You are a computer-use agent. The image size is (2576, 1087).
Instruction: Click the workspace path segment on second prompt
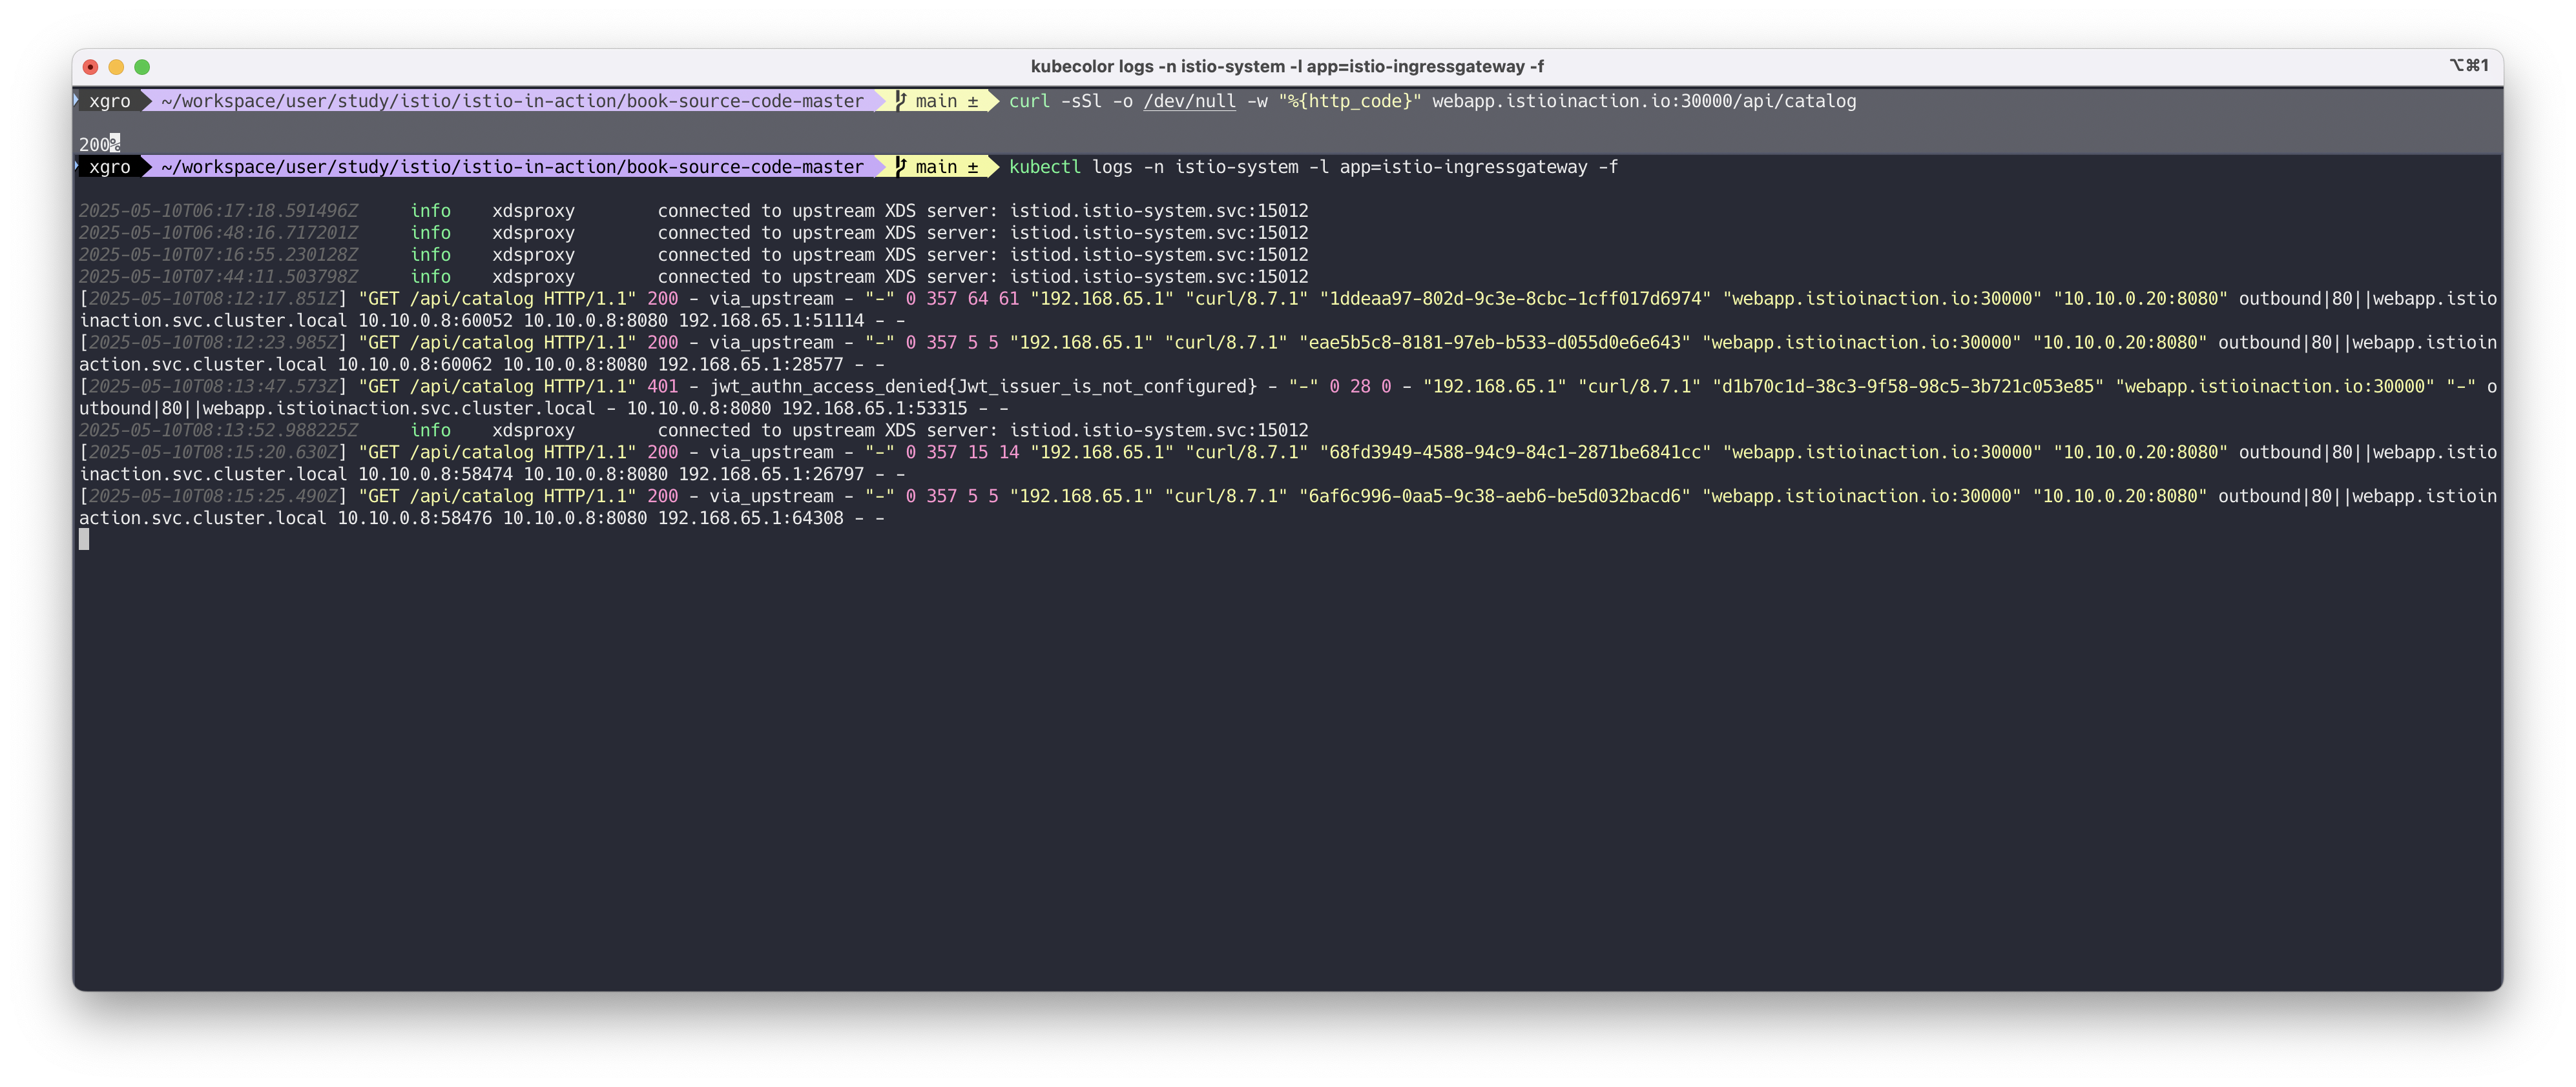pos(512,167)
